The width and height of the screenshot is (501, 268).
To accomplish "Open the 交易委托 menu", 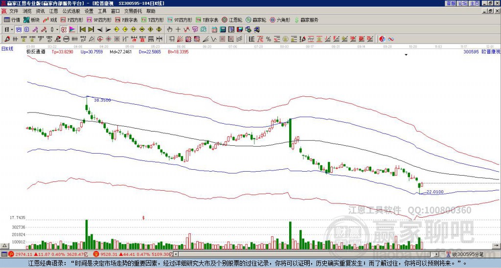I will [x=133, y=11].
